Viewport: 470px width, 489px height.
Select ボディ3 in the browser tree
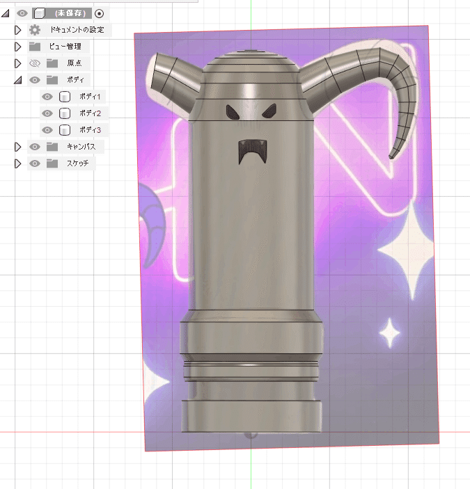[x=90, y=130]
